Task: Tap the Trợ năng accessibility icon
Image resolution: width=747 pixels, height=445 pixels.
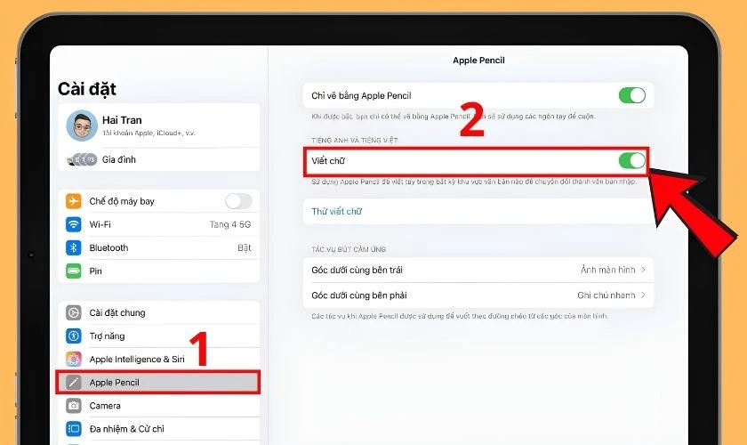Action: click(73, 336)
